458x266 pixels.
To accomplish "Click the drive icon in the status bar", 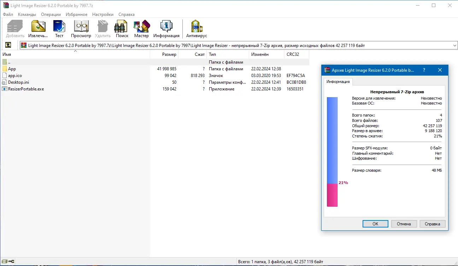I will click(5, 261).
